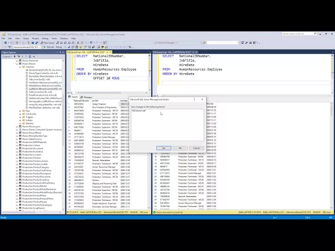335x251 pixels.
Task: Select the LastName column in Object Explorer
Action: (45, 89)
